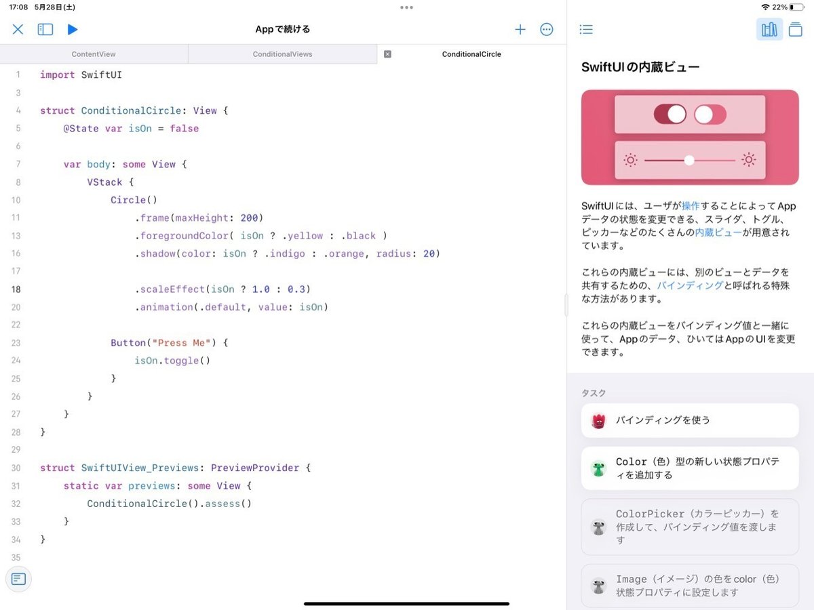Add a new item with the plus icon

point(520,29)
